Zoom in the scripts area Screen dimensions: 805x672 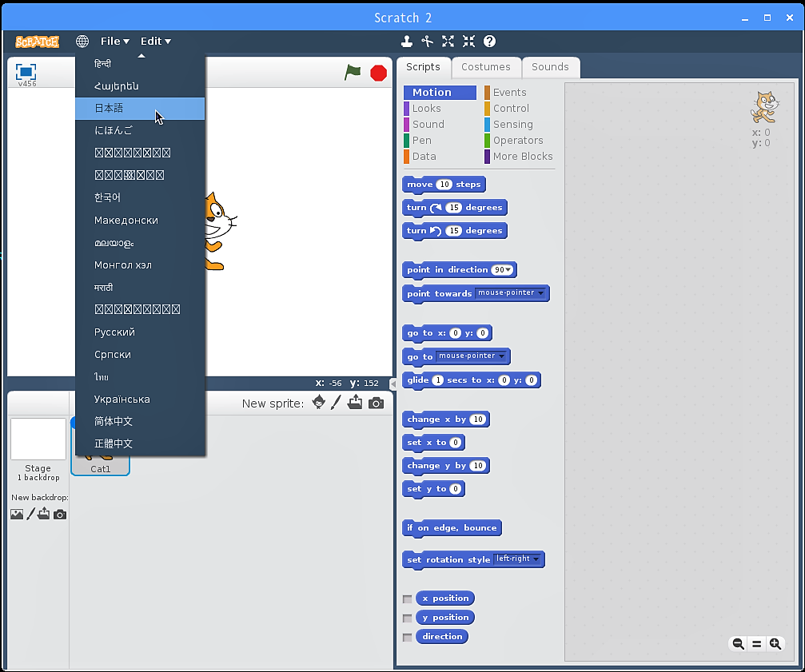pyautogui.click(x=775, y=644)
